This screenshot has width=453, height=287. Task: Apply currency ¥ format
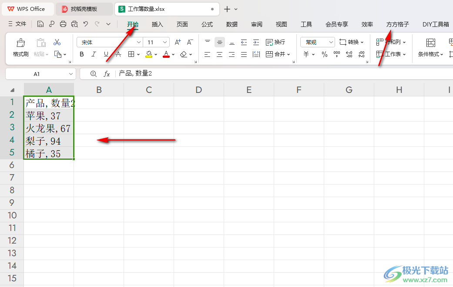[x=306, y=54]
